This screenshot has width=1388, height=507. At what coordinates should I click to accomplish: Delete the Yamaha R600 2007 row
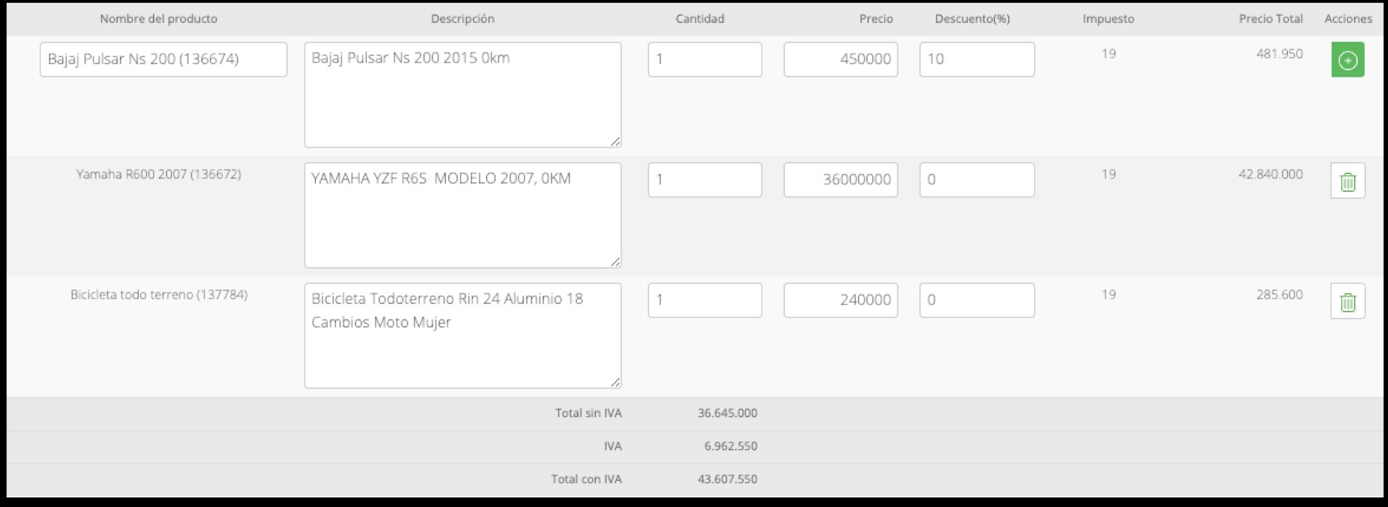click(x=1347, y=181)
